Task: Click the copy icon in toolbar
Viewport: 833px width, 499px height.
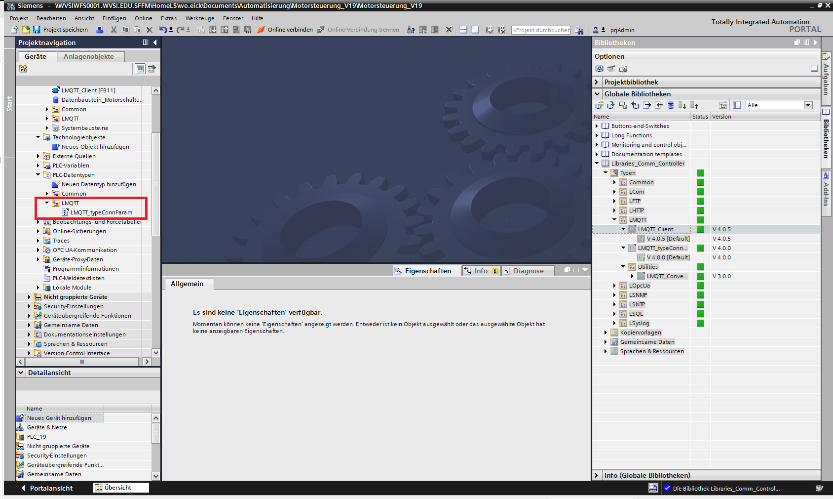Action: click(126, 30)
